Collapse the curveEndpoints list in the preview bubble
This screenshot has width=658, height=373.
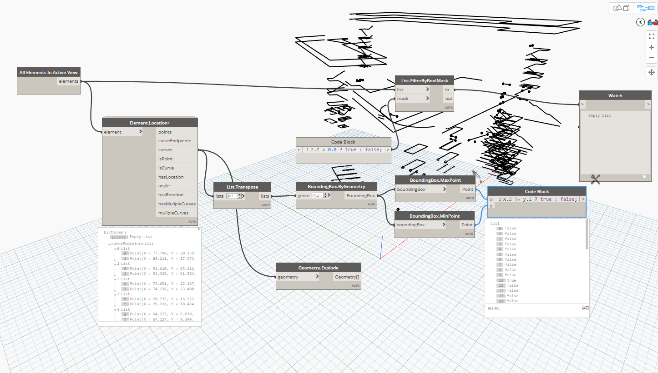point(109,244)
